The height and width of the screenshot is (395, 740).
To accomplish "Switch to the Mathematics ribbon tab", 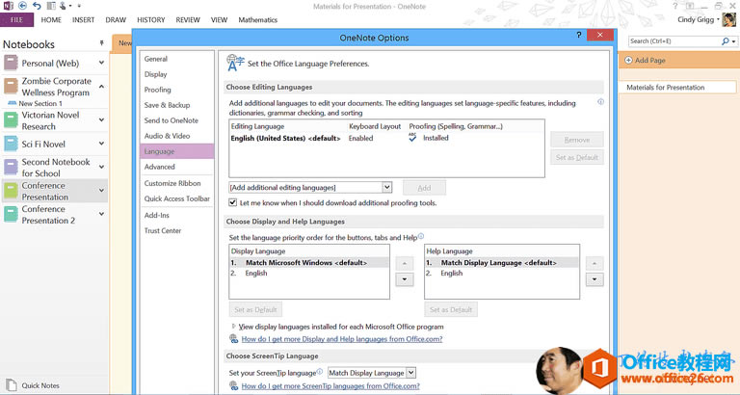I will tap(257, 20).
